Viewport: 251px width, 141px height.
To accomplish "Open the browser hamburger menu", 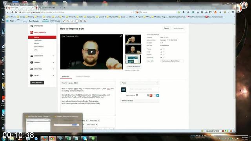I will [x=233, y=12].
